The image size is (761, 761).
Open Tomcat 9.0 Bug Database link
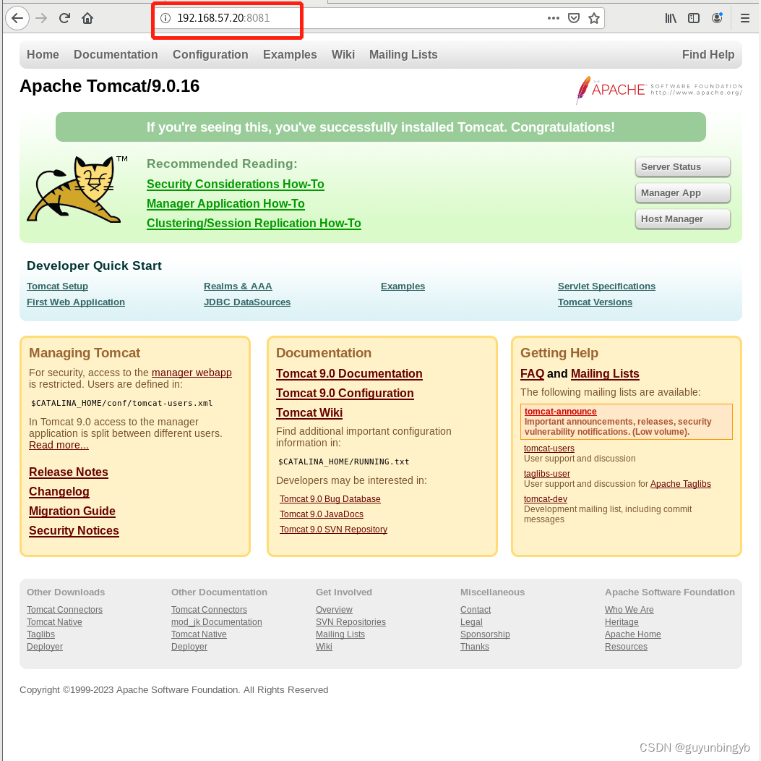click(330, 498)
